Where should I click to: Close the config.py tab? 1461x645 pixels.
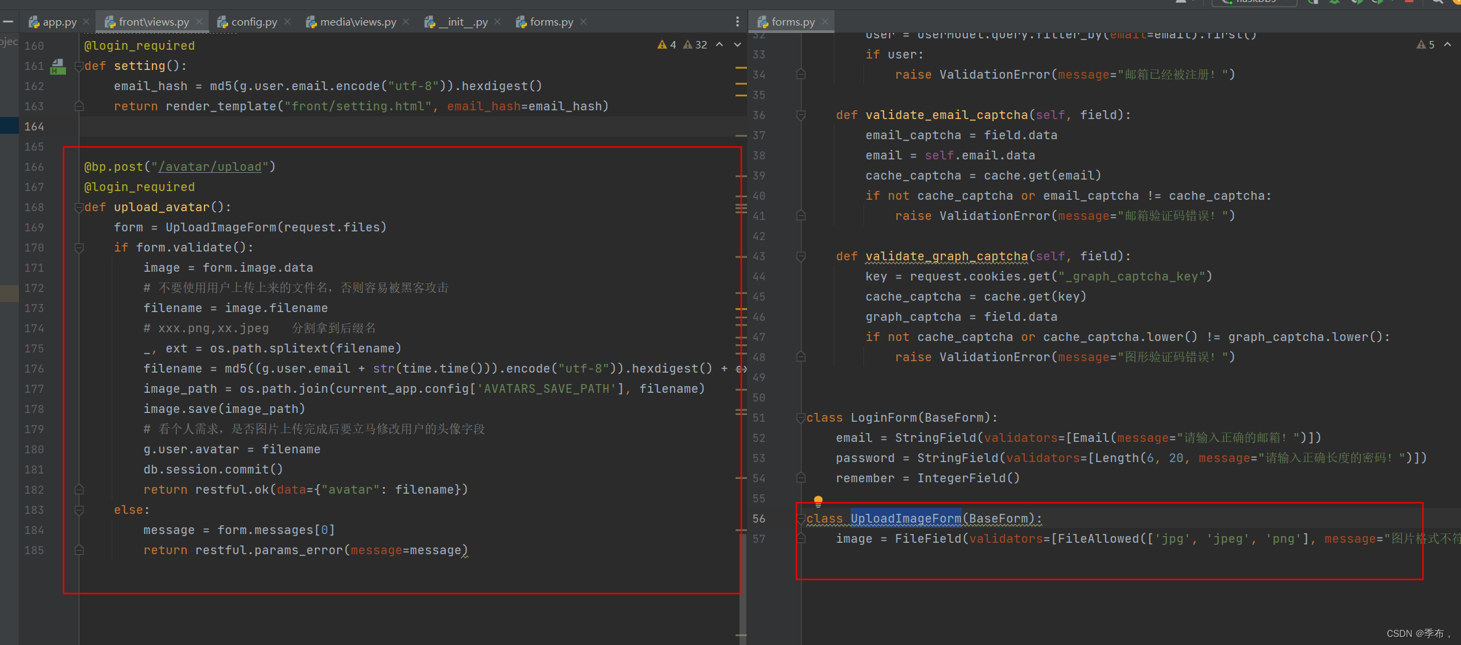click(287, 22)
